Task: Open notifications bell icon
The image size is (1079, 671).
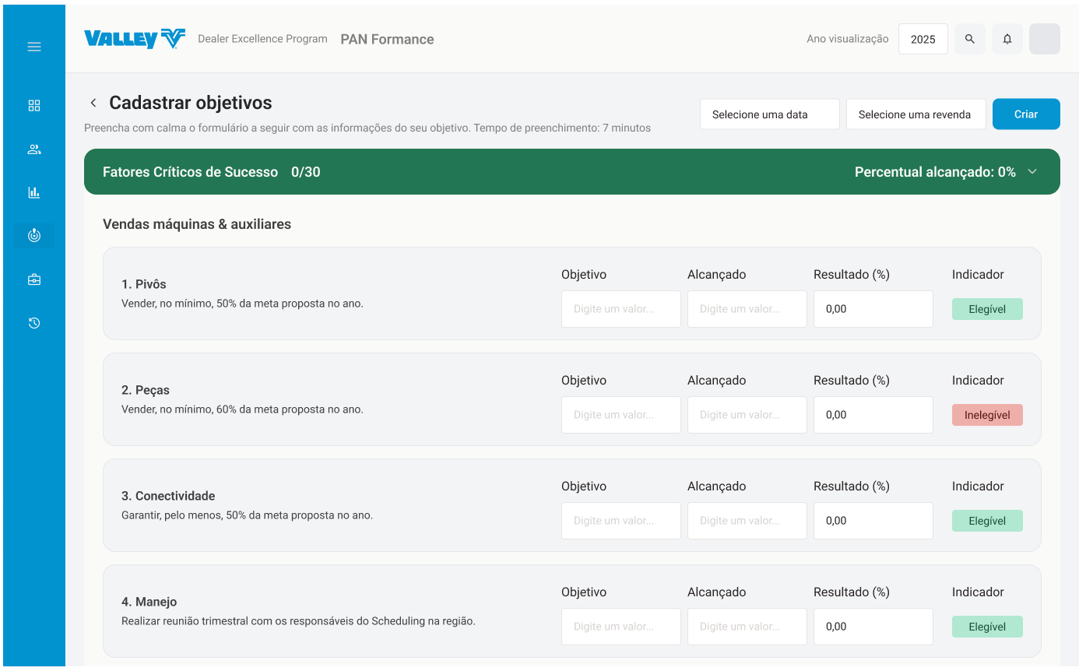Action: pos(1007,39)
